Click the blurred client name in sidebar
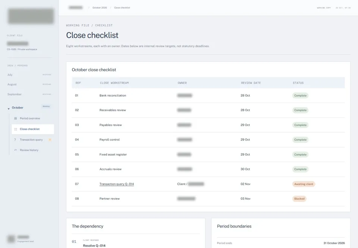 [x=18, y=44]
